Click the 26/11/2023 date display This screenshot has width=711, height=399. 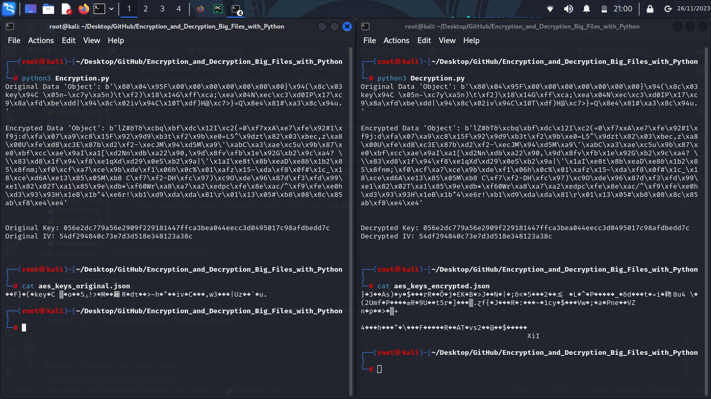pos(693,8)
